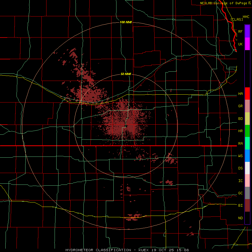Click the HA red color swatch in legend
Viewport: 252px width, 252px height.
[x=247, y=94]
